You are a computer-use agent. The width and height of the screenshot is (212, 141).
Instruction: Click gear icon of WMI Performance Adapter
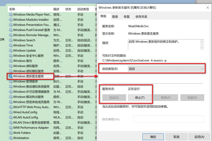coord(11,128)
